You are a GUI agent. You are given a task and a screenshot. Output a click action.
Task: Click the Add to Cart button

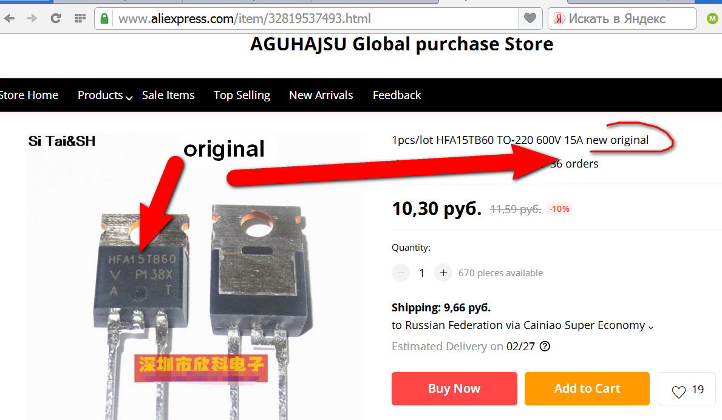[x=587, y=388]
